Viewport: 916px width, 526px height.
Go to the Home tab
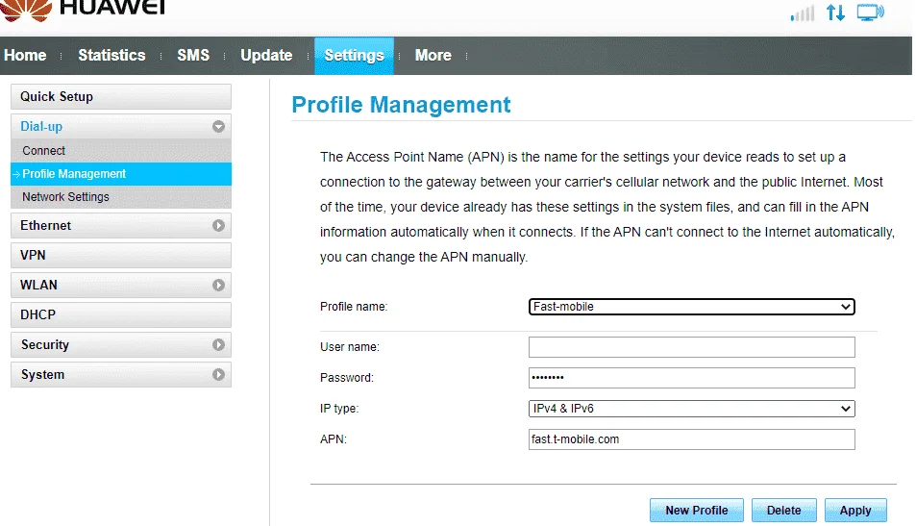pos(25,56)
